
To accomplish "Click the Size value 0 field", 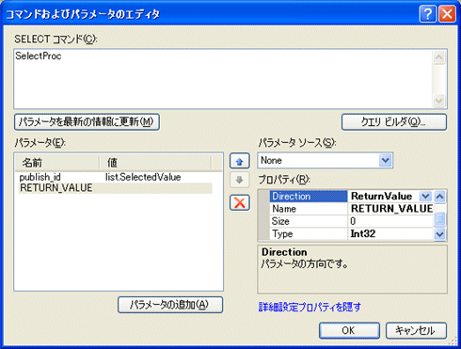I will pos(391,221).
